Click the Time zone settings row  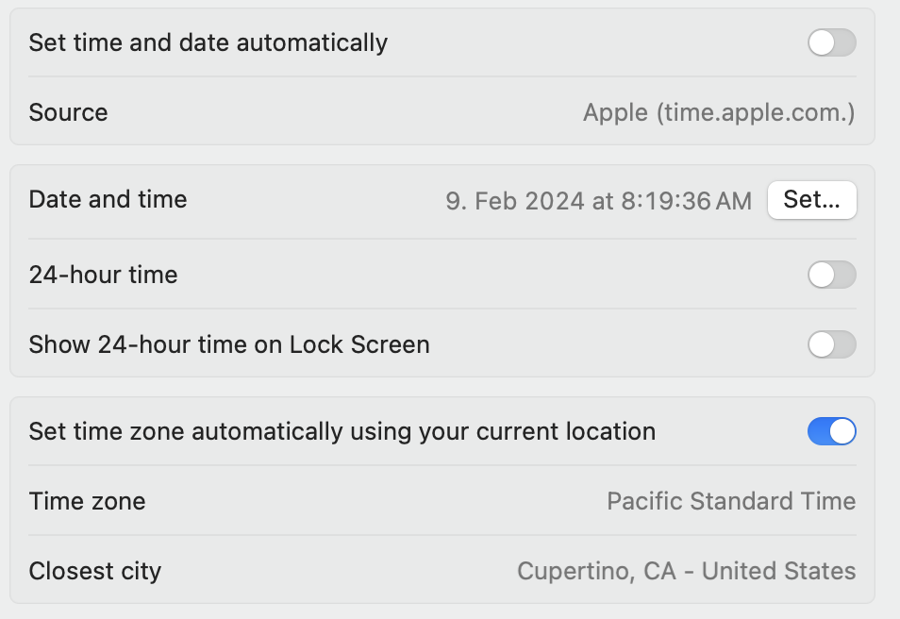click(443, 501)
